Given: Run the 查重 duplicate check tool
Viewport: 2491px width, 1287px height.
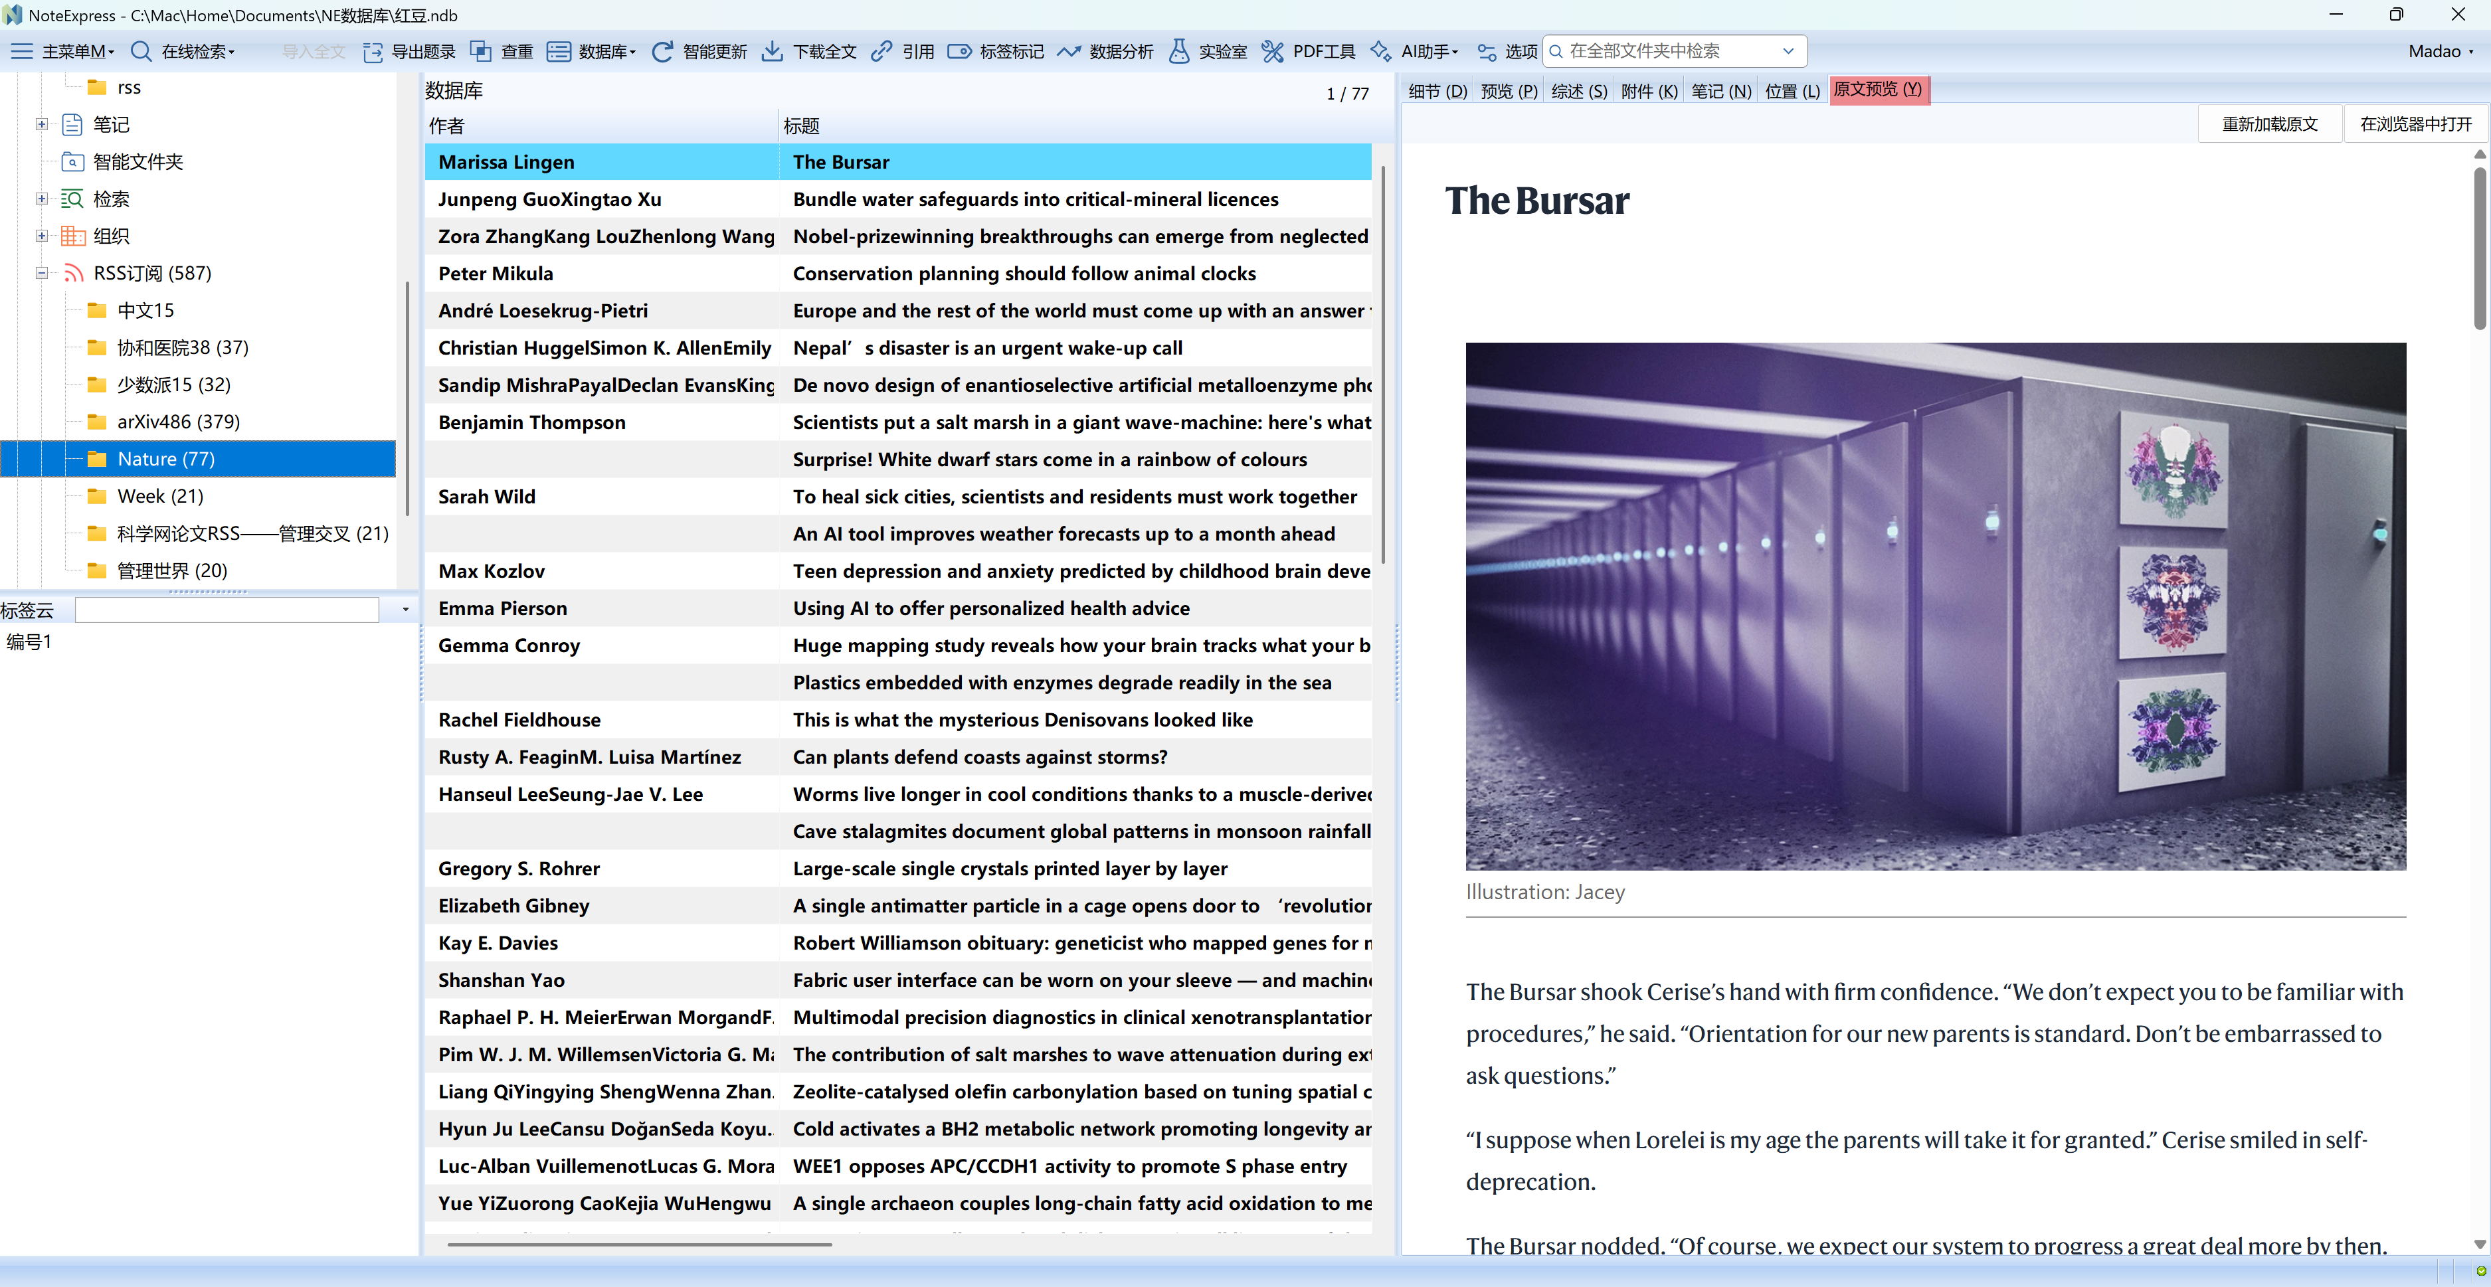Looking at the screenshot, I should point(501,51).
